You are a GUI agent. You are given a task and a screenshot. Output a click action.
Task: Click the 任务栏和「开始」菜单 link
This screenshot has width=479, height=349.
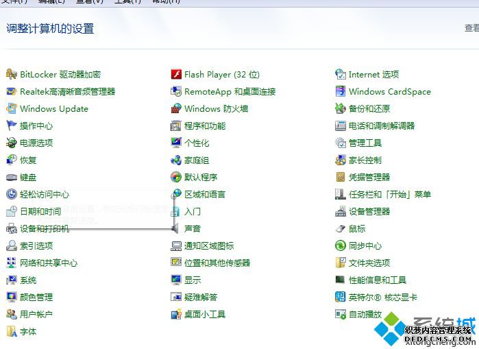(x=390, y=194)
